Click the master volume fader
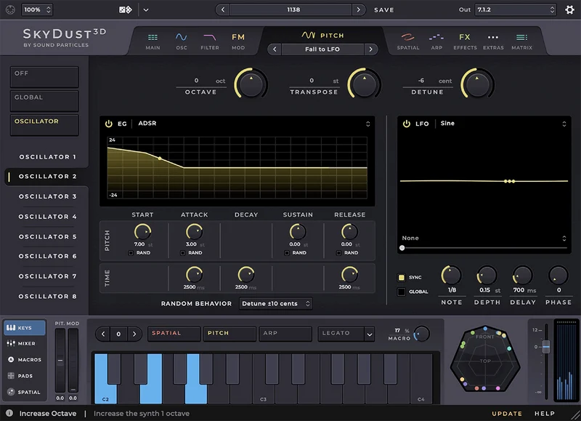This screenshot has height=421, width=581. coord(546,347)
